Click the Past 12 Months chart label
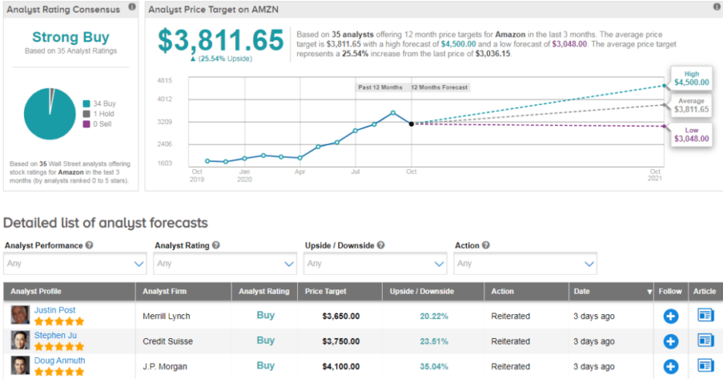The width and height of the screenshot is (723, 379). tap(380, 87)
